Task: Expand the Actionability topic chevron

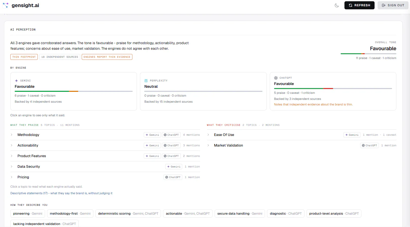Action: pyautogui.click(x=12, y=145)
